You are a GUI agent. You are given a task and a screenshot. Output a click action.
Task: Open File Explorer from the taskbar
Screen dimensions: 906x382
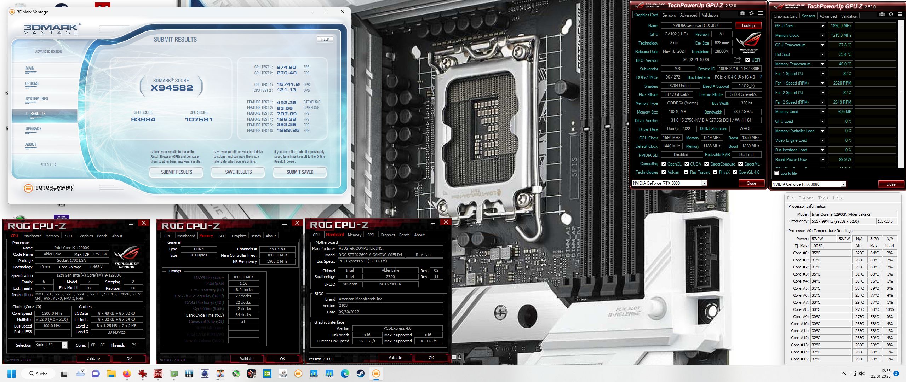click(111, 374)
